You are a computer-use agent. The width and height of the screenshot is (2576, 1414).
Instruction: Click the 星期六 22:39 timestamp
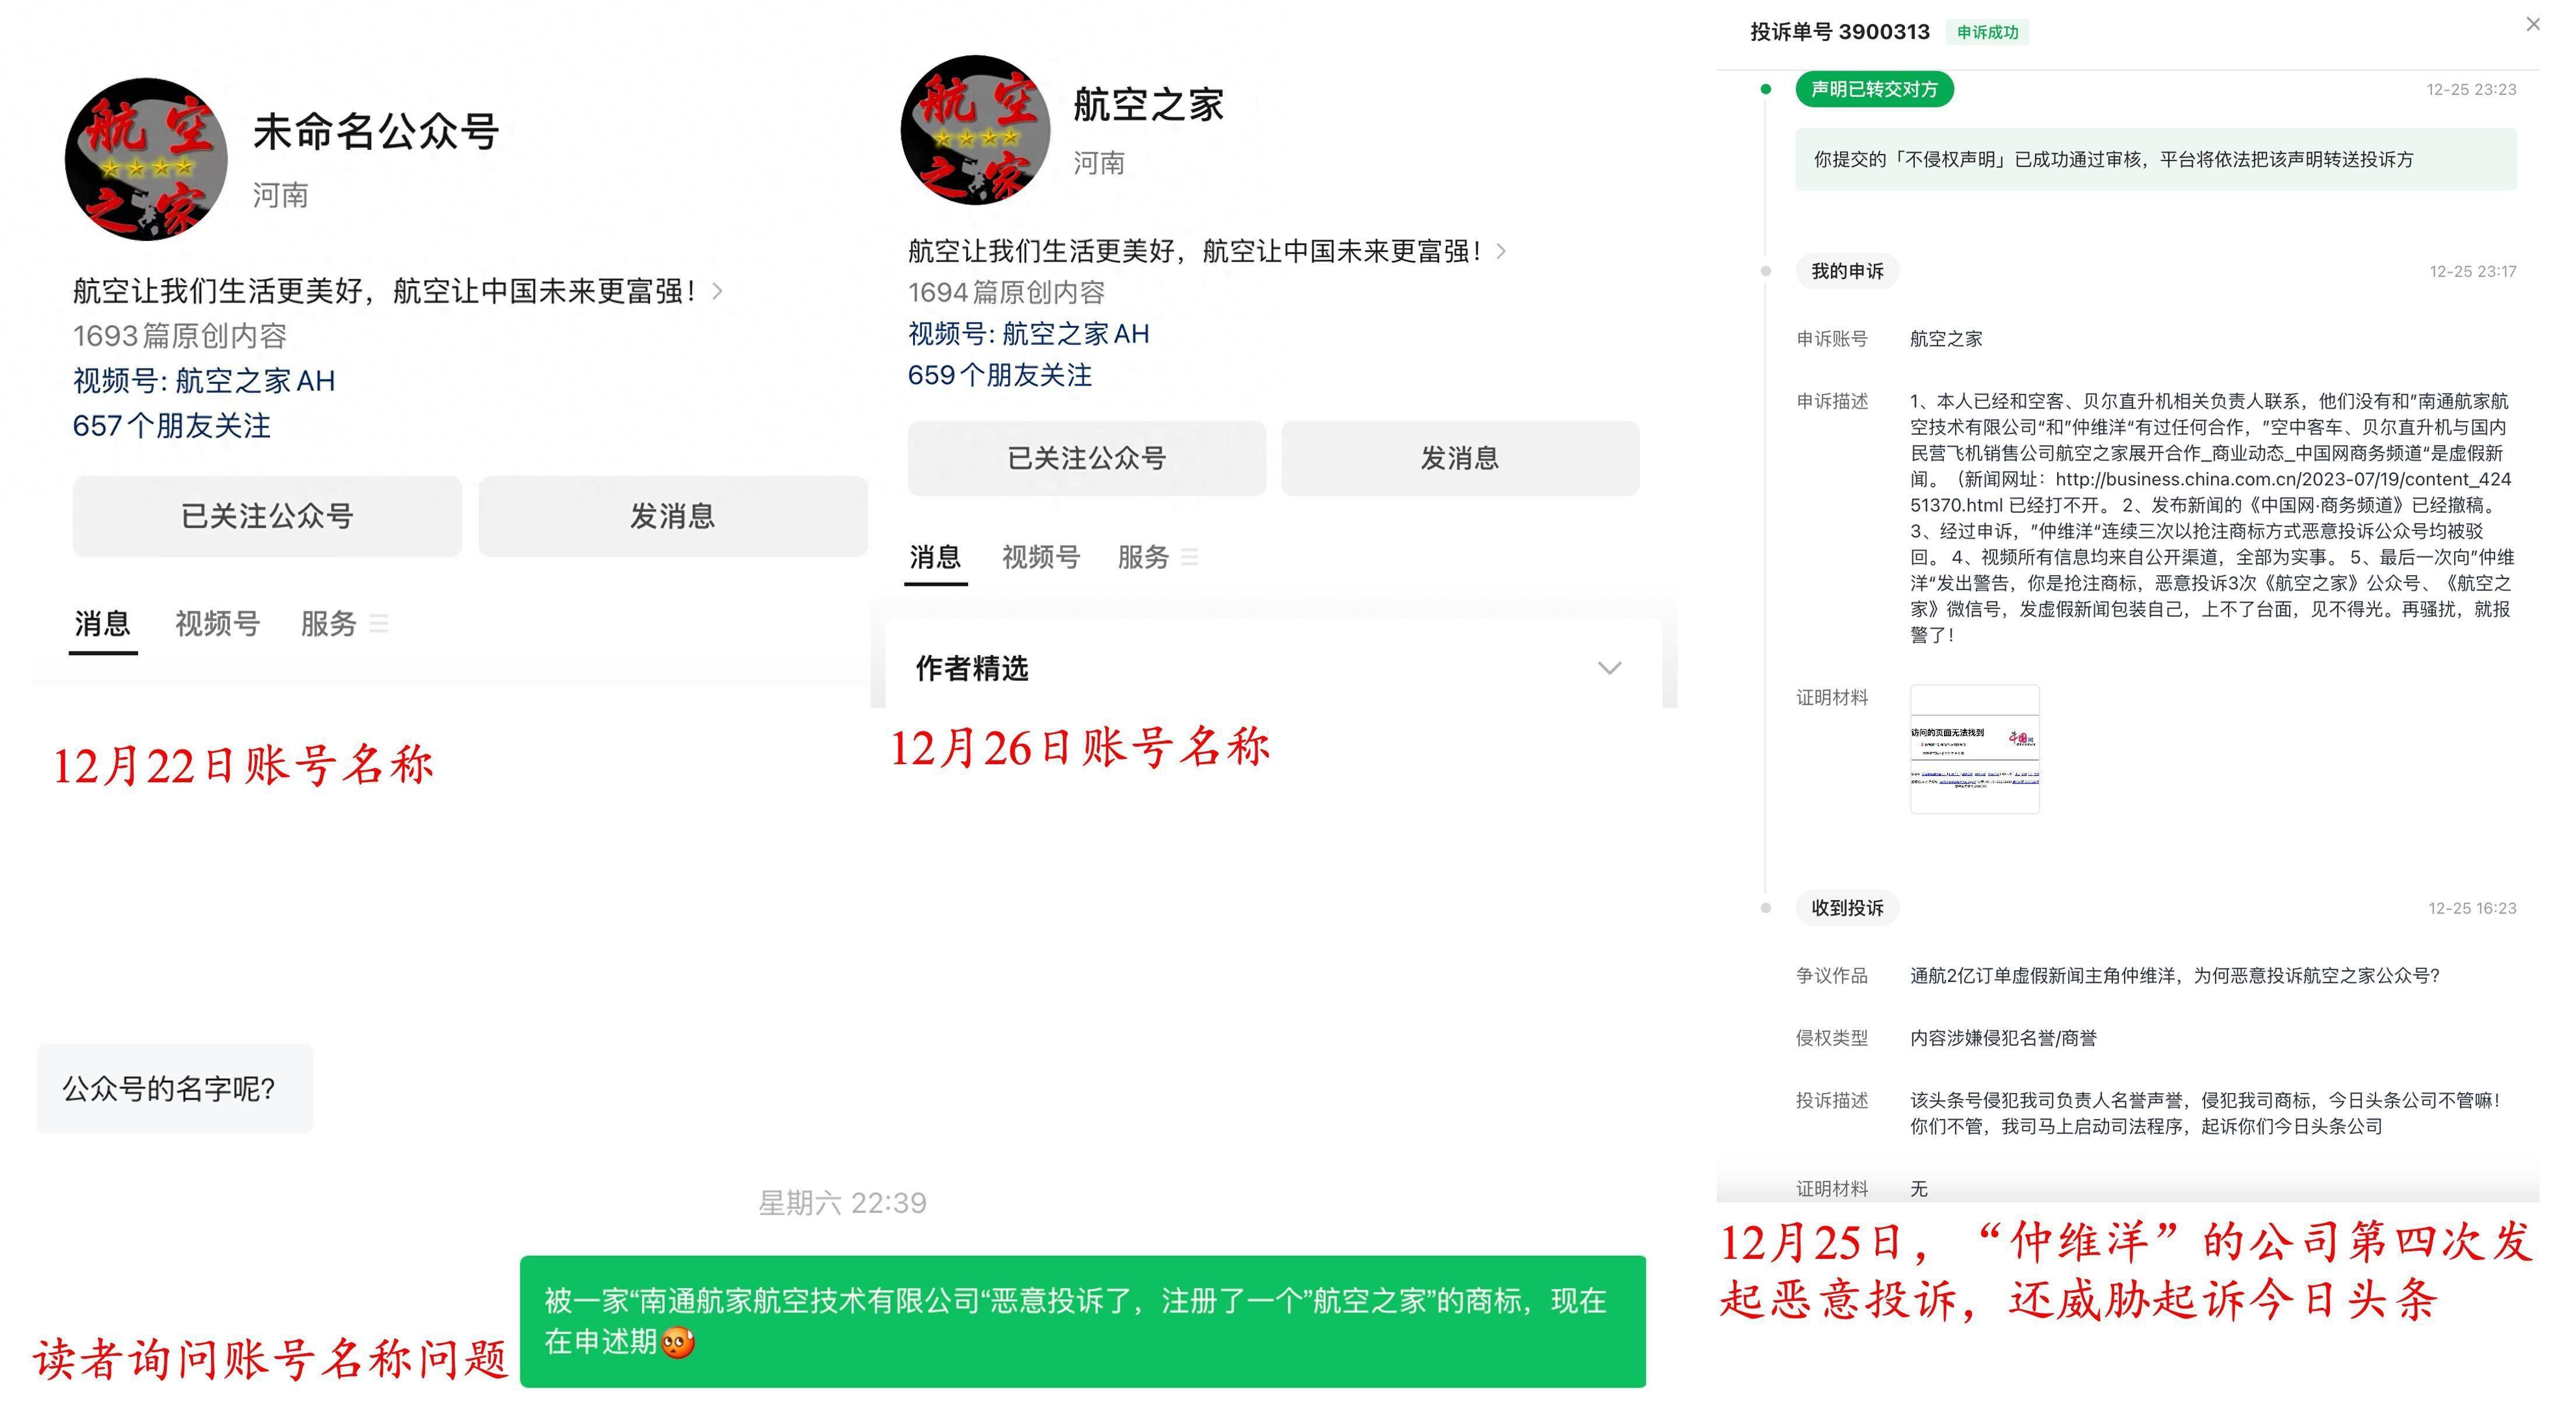click(x=842, y=1202)
